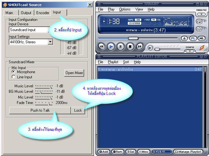This screenshot has width=209, height=156.
Task: Adjust the Mic Level slider
Action: point(44,97)
